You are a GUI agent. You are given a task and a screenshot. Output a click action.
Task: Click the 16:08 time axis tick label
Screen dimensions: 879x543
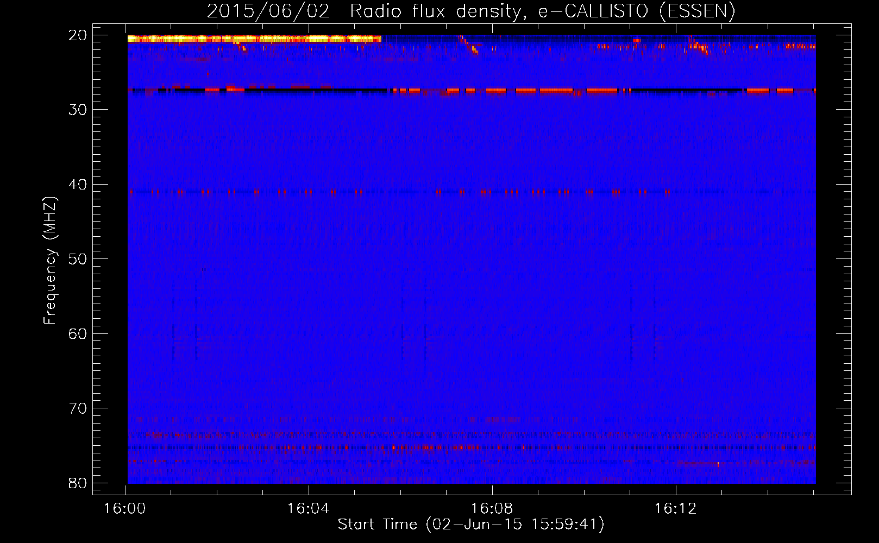coord(492,509)
